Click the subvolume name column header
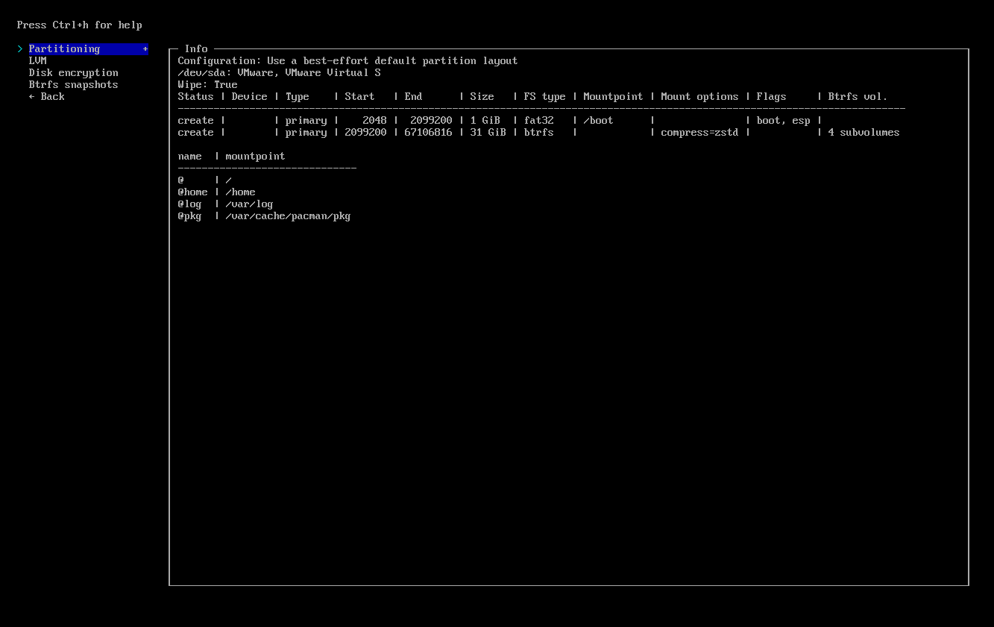 click(189, 156)
